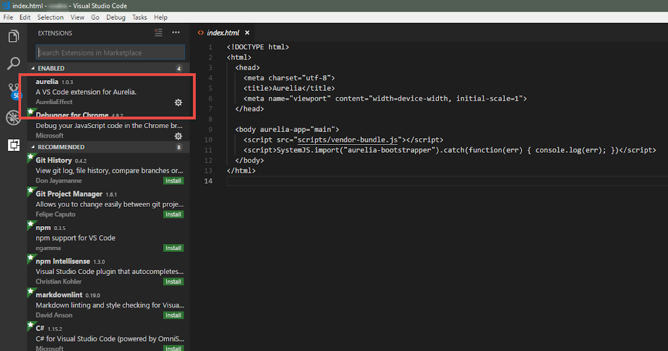
Task: Select the Debugger for Chrome extension title
Action: [72, 115]
